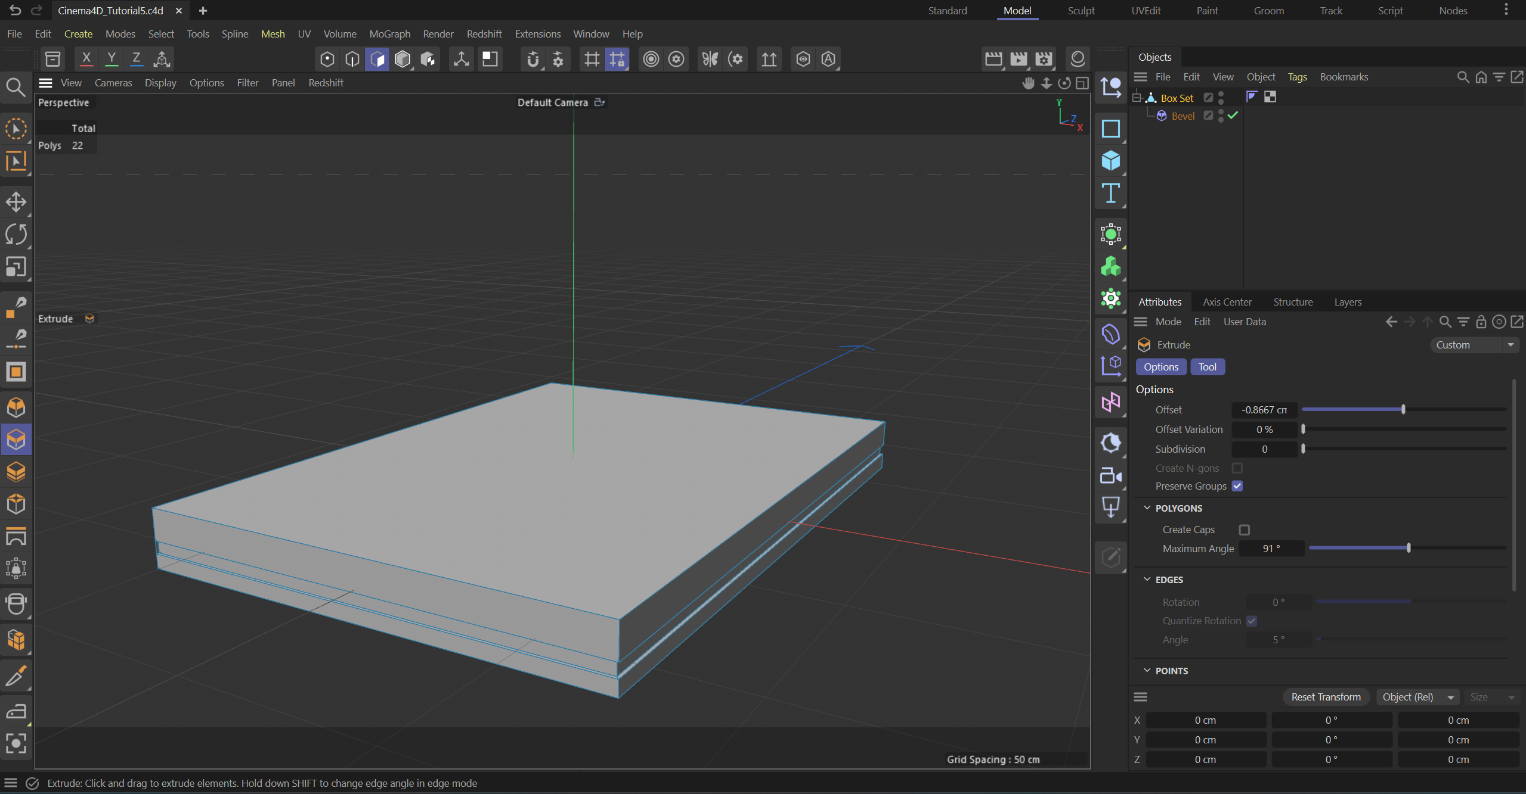Open the Custom preset dropdown
This screenshot has width=1526, height=794.
1474,345
